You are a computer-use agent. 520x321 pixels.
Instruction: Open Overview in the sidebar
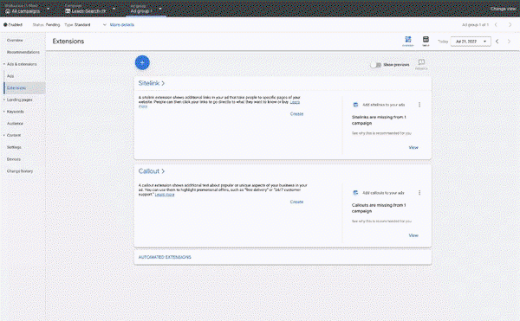coord(15,41)
